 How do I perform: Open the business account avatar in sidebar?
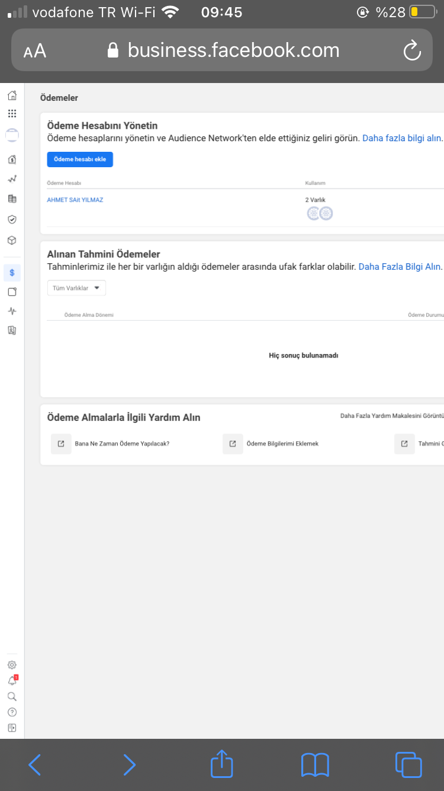click(12, 135)
